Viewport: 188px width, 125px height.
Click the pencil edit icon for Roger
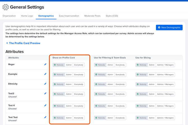click(x=45, y=65)
